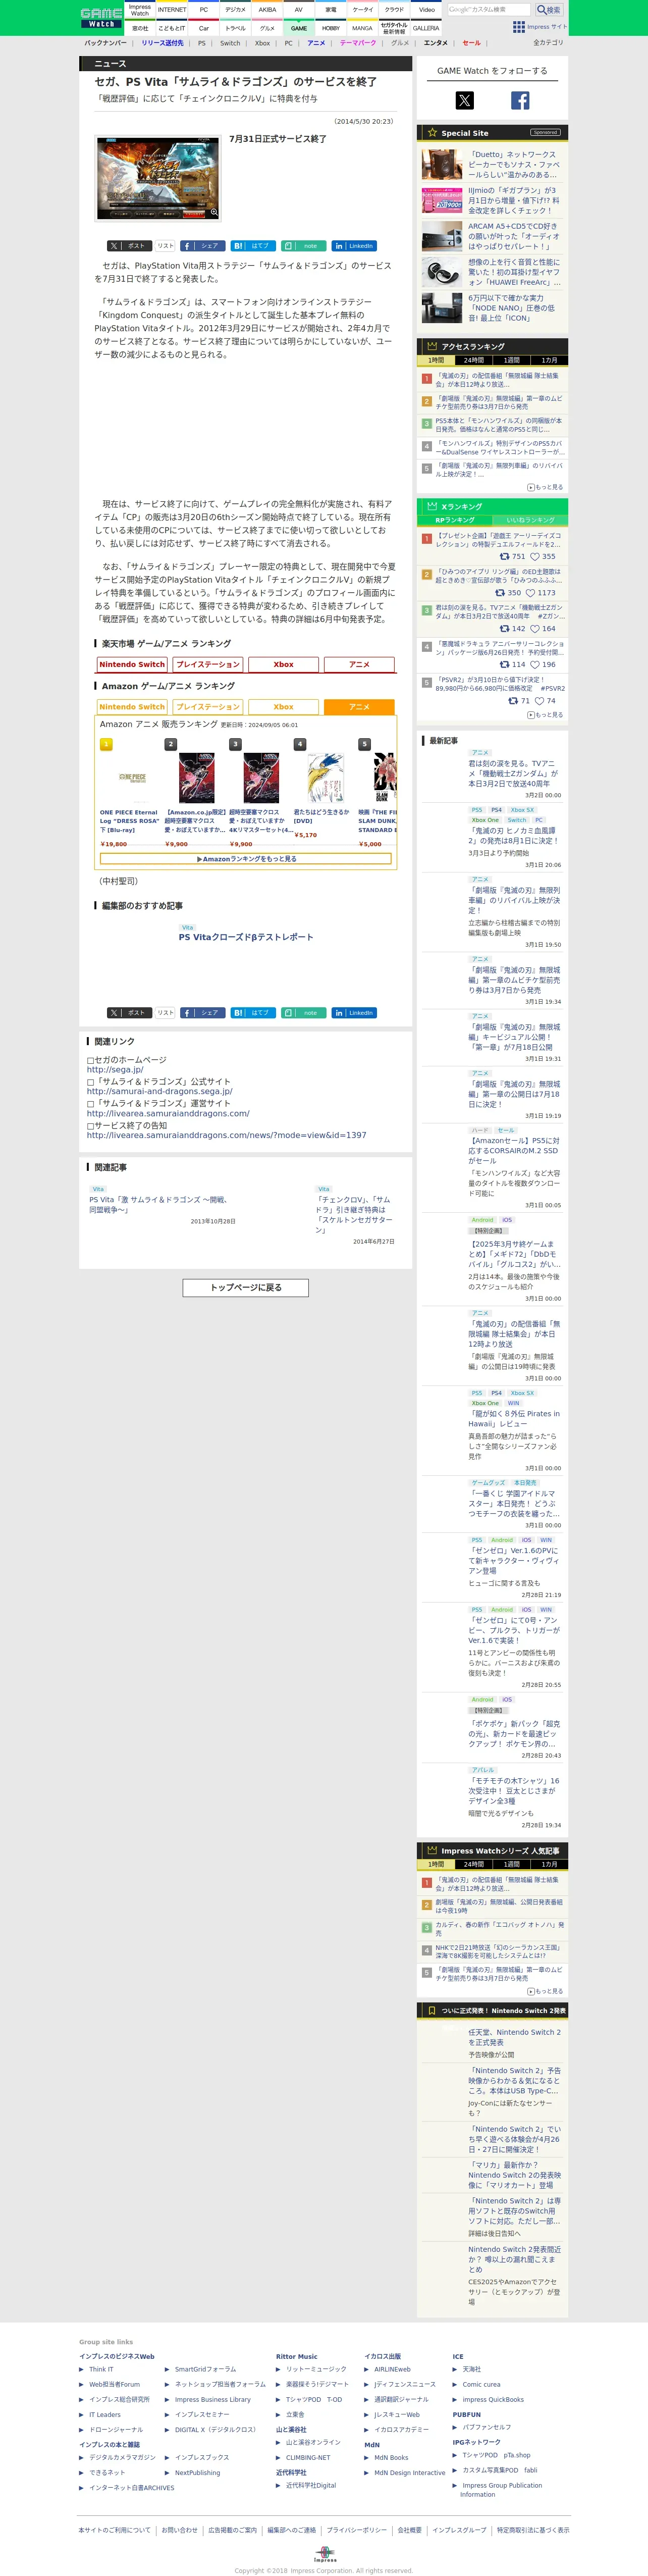Click the custom search input field
Viewport: 648px width, 2576px height.
(x=489, y=10)
